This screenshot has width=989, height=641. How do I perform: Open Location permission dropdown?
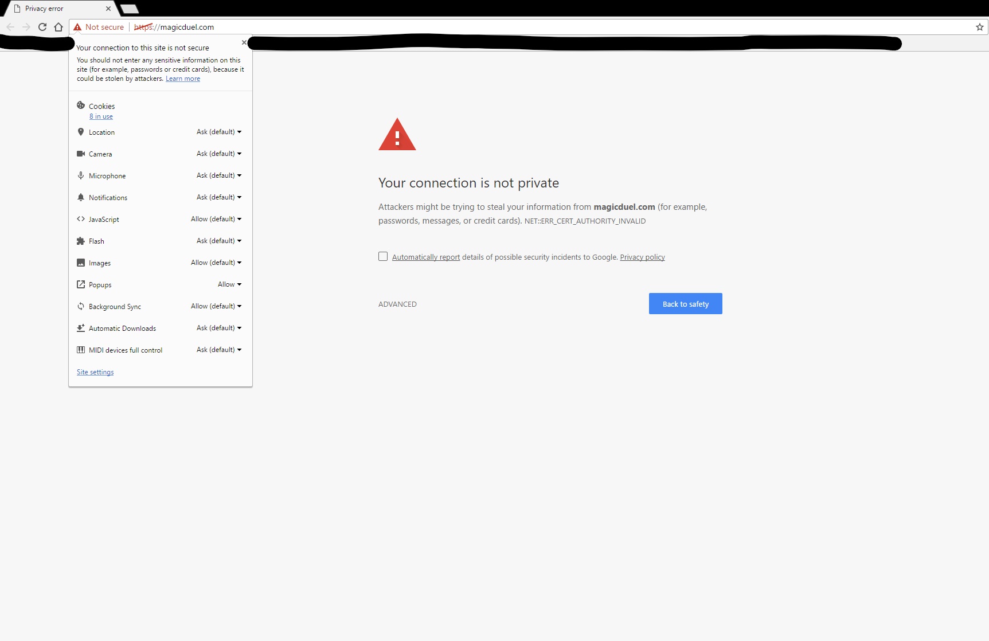click(x=219, y=132)
